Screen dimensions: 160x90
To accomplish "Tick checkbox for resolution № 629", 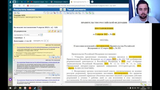I will point(15,80).
